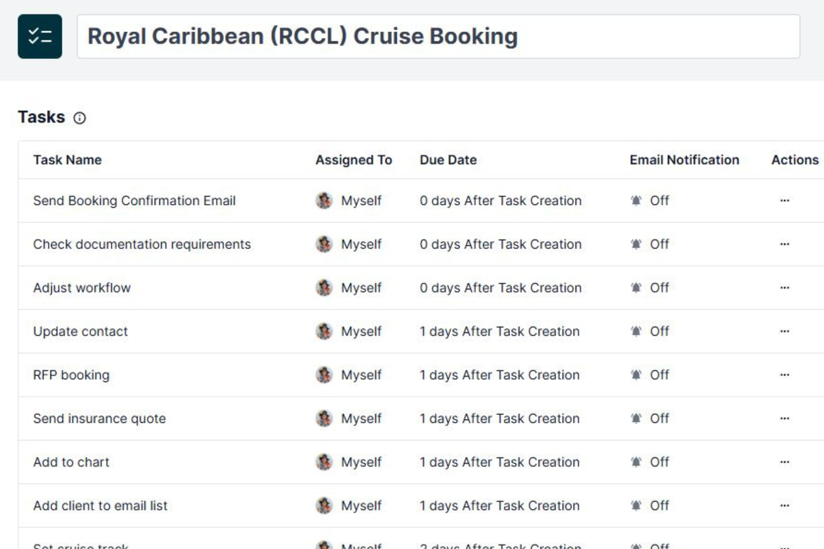Open actions menu for Send Booking Confirmation Email
The width and height of the screenshot is (824, 549).
[x=785, y=200]
